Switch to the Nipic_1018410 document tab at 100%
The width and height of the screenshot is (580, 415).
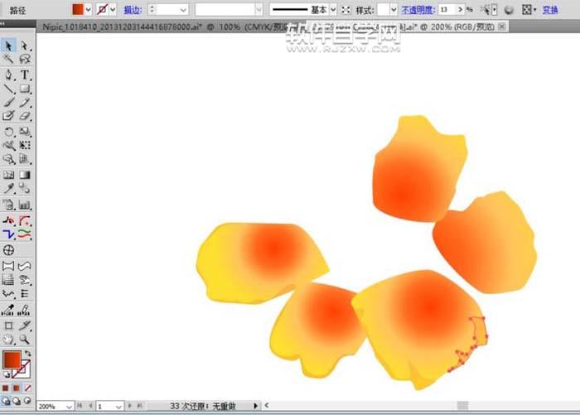point(124,27)
